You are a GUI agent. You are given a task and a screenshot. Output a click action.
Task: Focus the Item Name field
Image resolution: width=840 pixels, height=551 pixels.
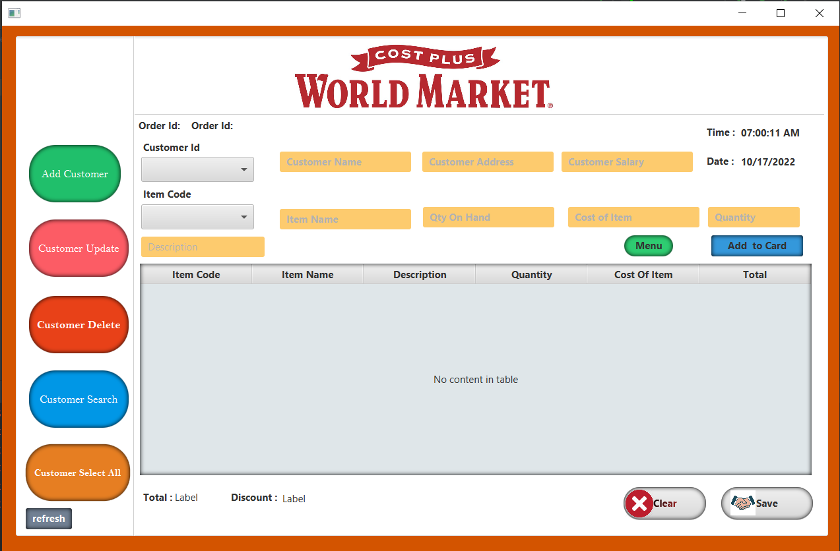click(345, 219)
